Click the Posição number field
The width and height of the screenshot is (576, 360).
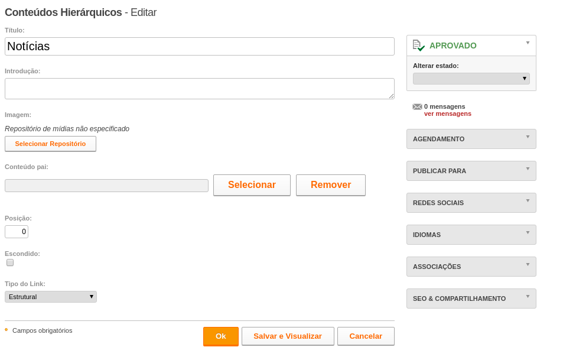coord(17,232)
